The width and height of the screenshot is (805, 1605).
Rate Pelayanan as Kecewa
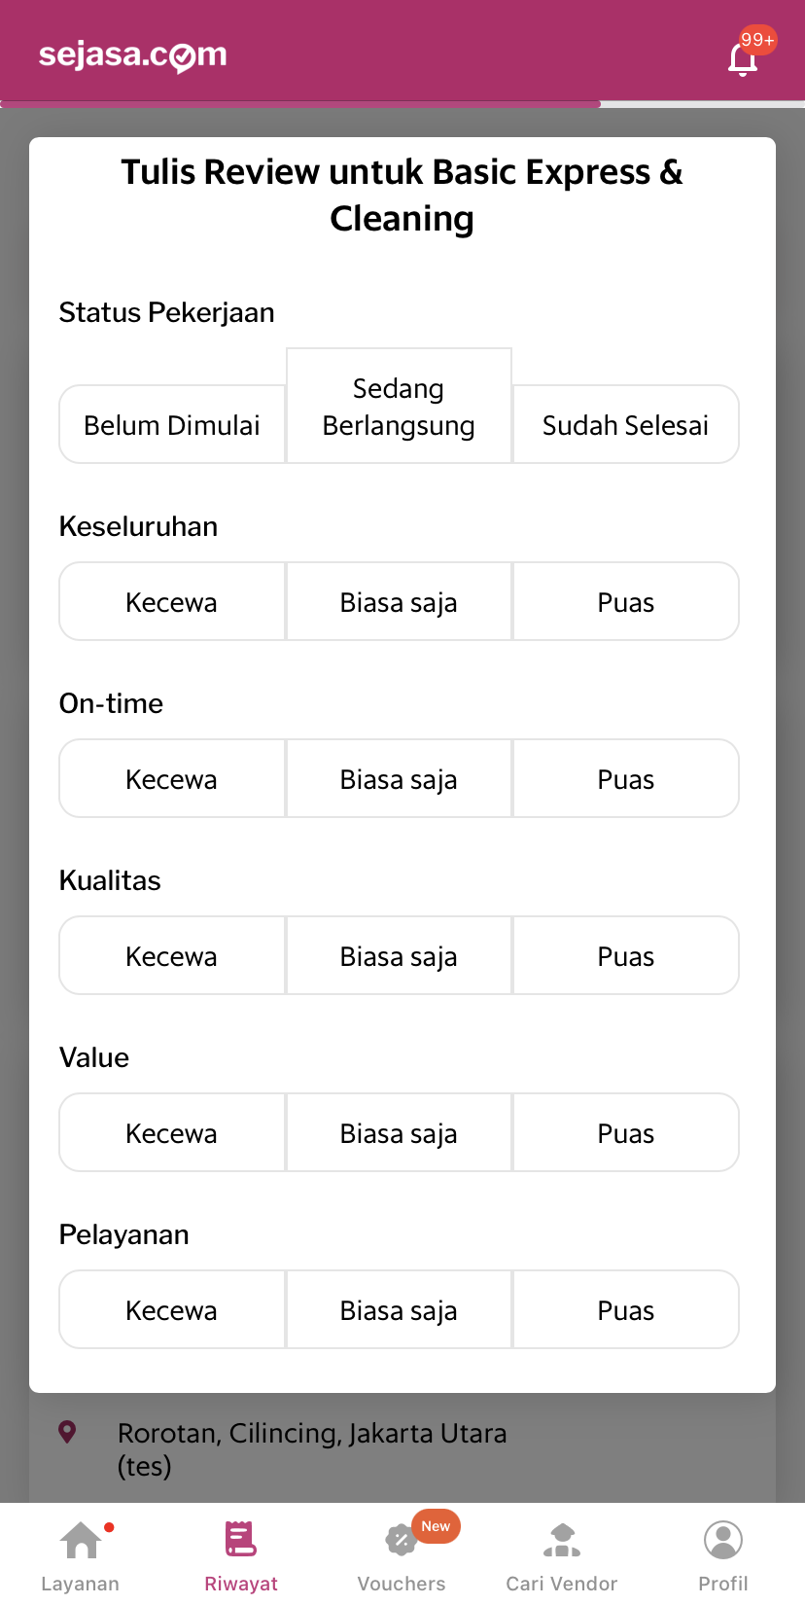pyautogui.click(x=172, y=1310)
